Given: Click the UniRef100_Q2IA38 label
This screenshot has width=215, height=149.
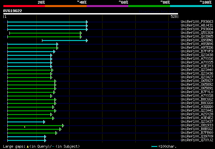Looking at the screenshot, I should 197,55.
